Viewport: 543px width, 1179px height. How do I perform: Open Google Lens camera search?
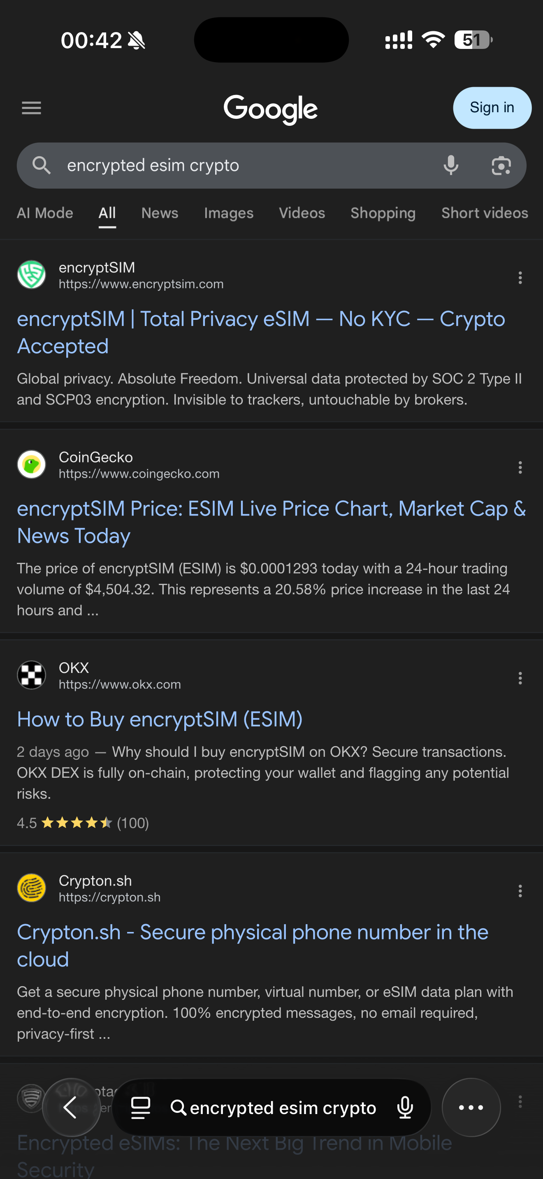501,165
